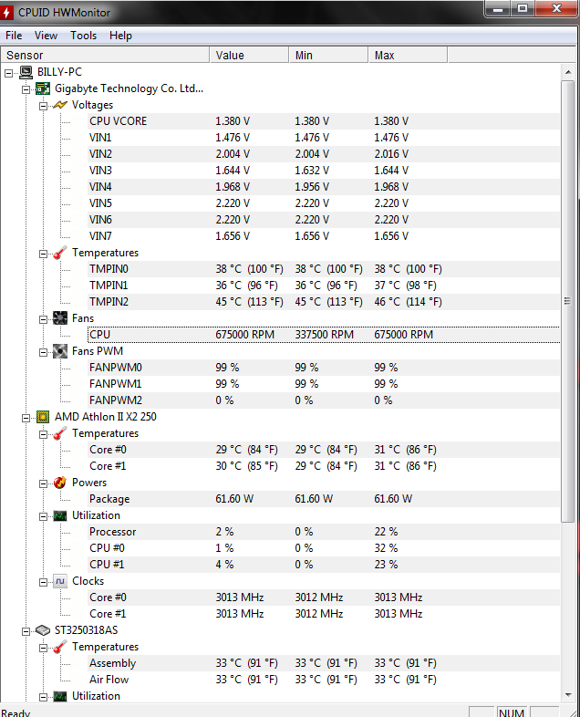Image resolution: width=580 pixels, height=717 pixels.
Task: Click the Max column header
Action: click(408, 55)
